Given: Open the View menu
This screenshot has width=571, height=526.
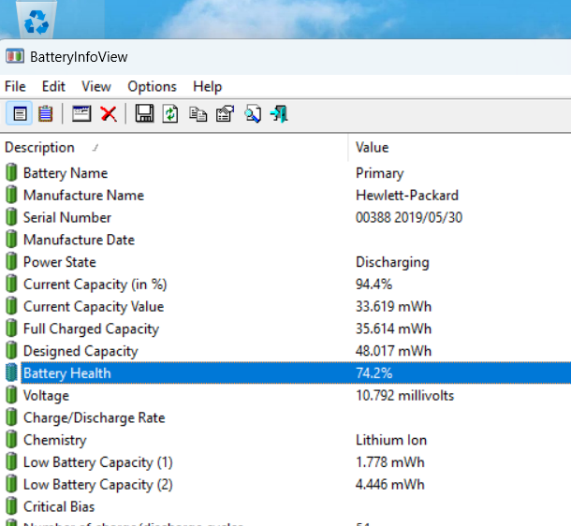Looking at the screenshot, I should (x=96, y=87).
